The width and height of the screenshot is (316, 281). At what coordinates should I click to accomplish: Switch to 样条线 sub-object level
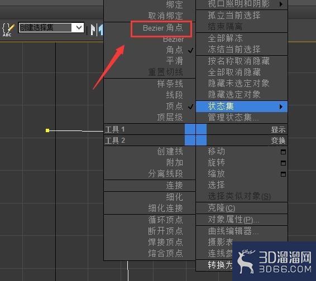[170, 84]
